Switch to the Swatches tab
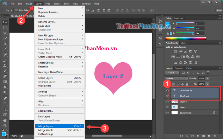Screen dimensions: 223x139 tap(178, 18)
